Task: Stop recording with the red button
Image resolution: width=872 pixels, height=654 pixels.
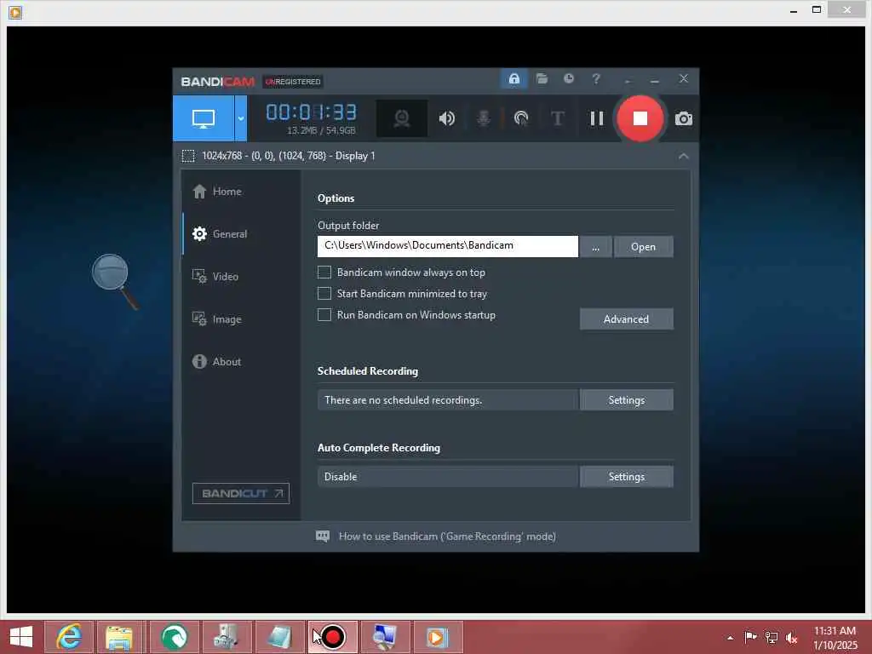Action: [640, 118]
